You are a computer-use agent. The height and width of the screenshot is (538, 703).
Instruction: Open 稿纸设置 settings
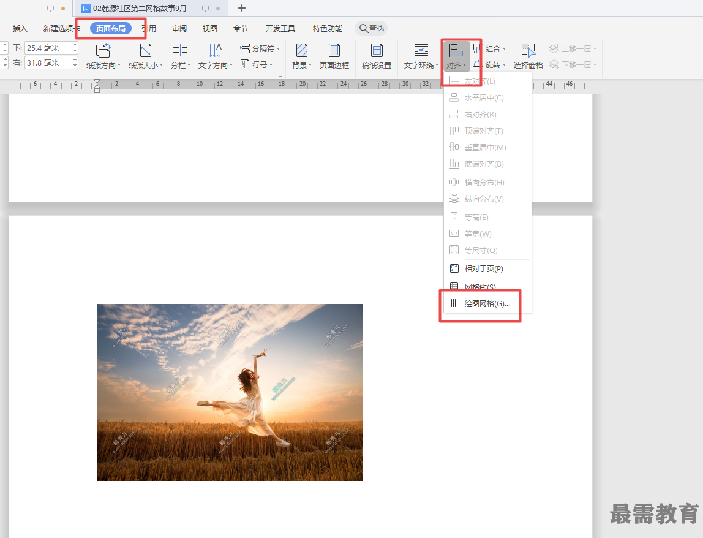[377, 56]
